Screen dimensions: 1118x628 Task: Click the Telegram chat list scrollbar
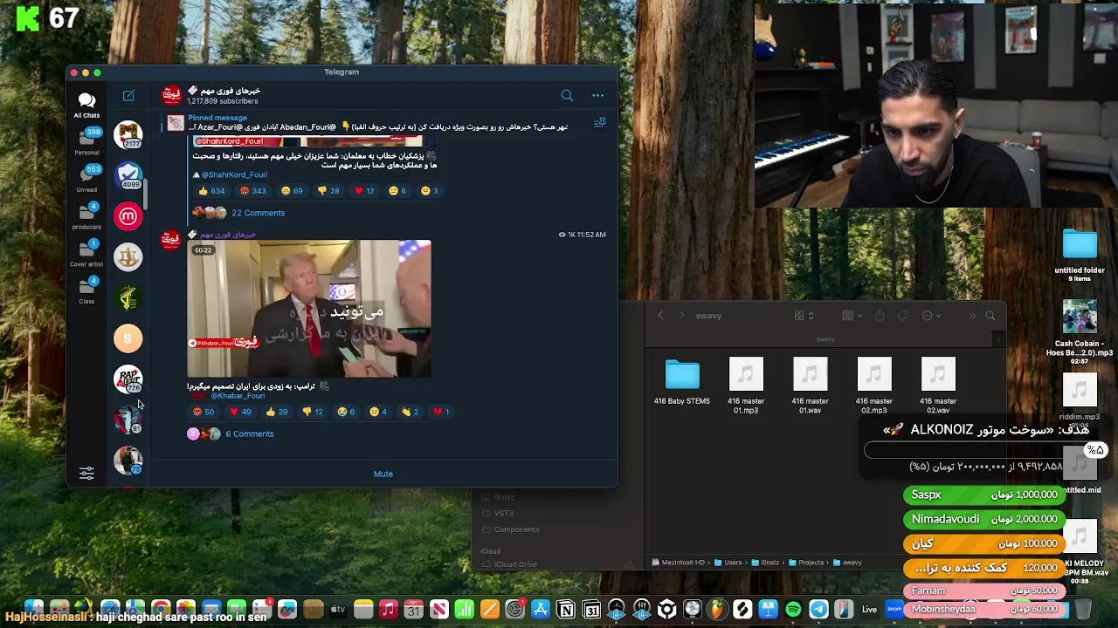click(x=146, y=194)
